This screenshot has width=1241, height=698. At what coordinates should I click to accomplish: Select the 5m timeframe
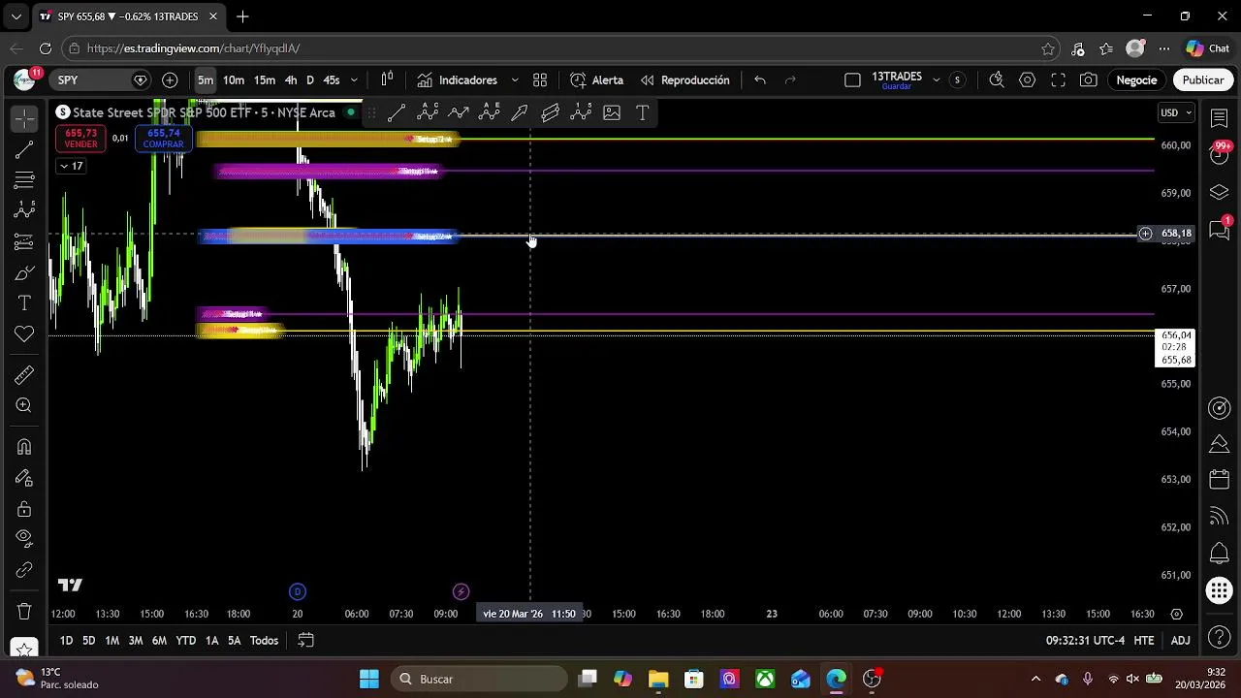click(x=206, y=80)
